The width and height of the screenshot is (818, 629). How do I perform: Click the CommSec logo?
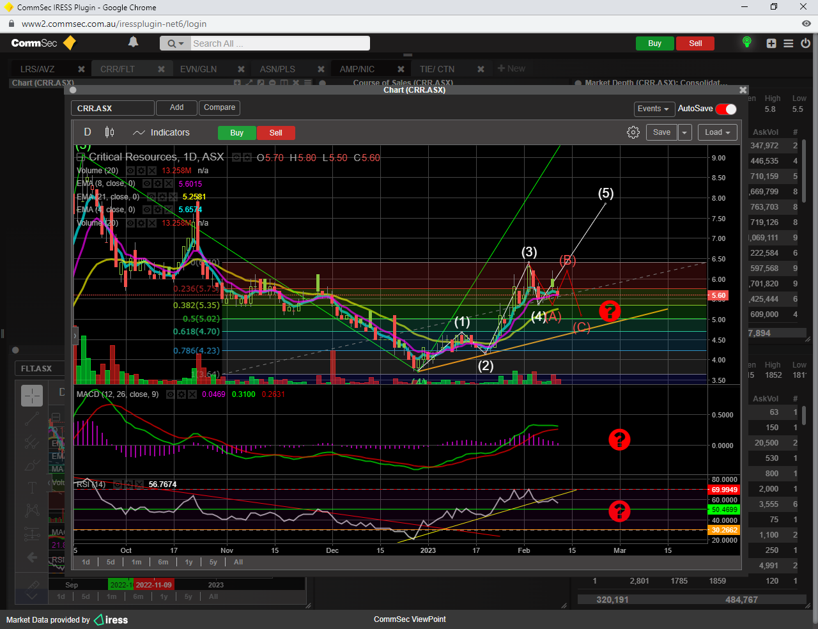43,43
